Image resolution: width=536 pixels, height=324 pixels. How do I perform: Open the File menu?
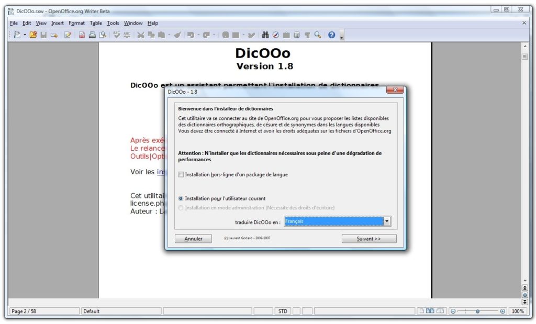coord(14,23)
